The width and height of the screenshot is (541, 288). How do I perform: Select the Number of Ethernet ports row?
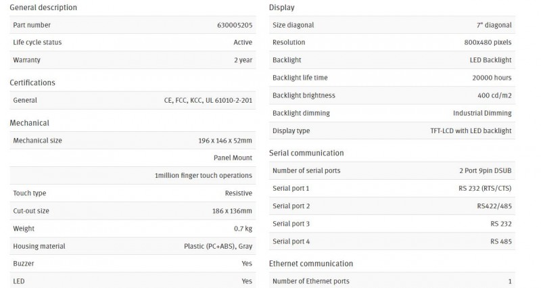pyautogui.click(x=392, y=281)
